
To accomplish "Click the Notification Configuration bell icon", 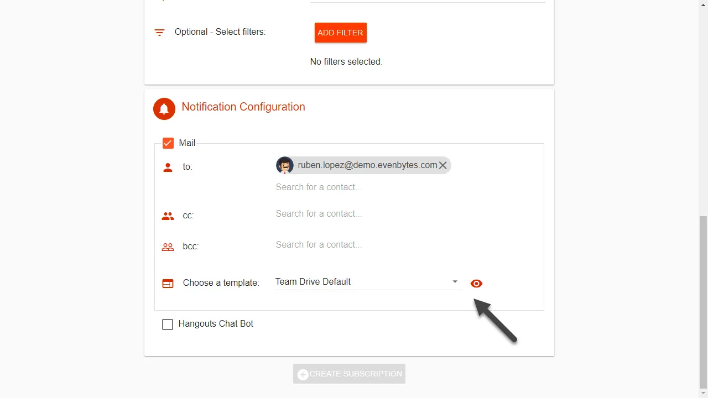I will tap(164, 109).
